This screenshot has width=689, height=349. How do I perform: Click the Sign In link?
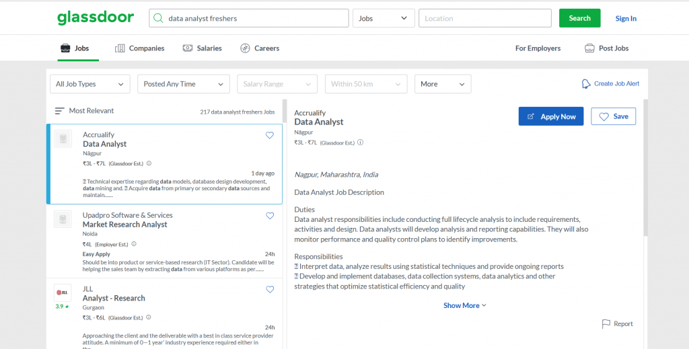coord(626,18)
